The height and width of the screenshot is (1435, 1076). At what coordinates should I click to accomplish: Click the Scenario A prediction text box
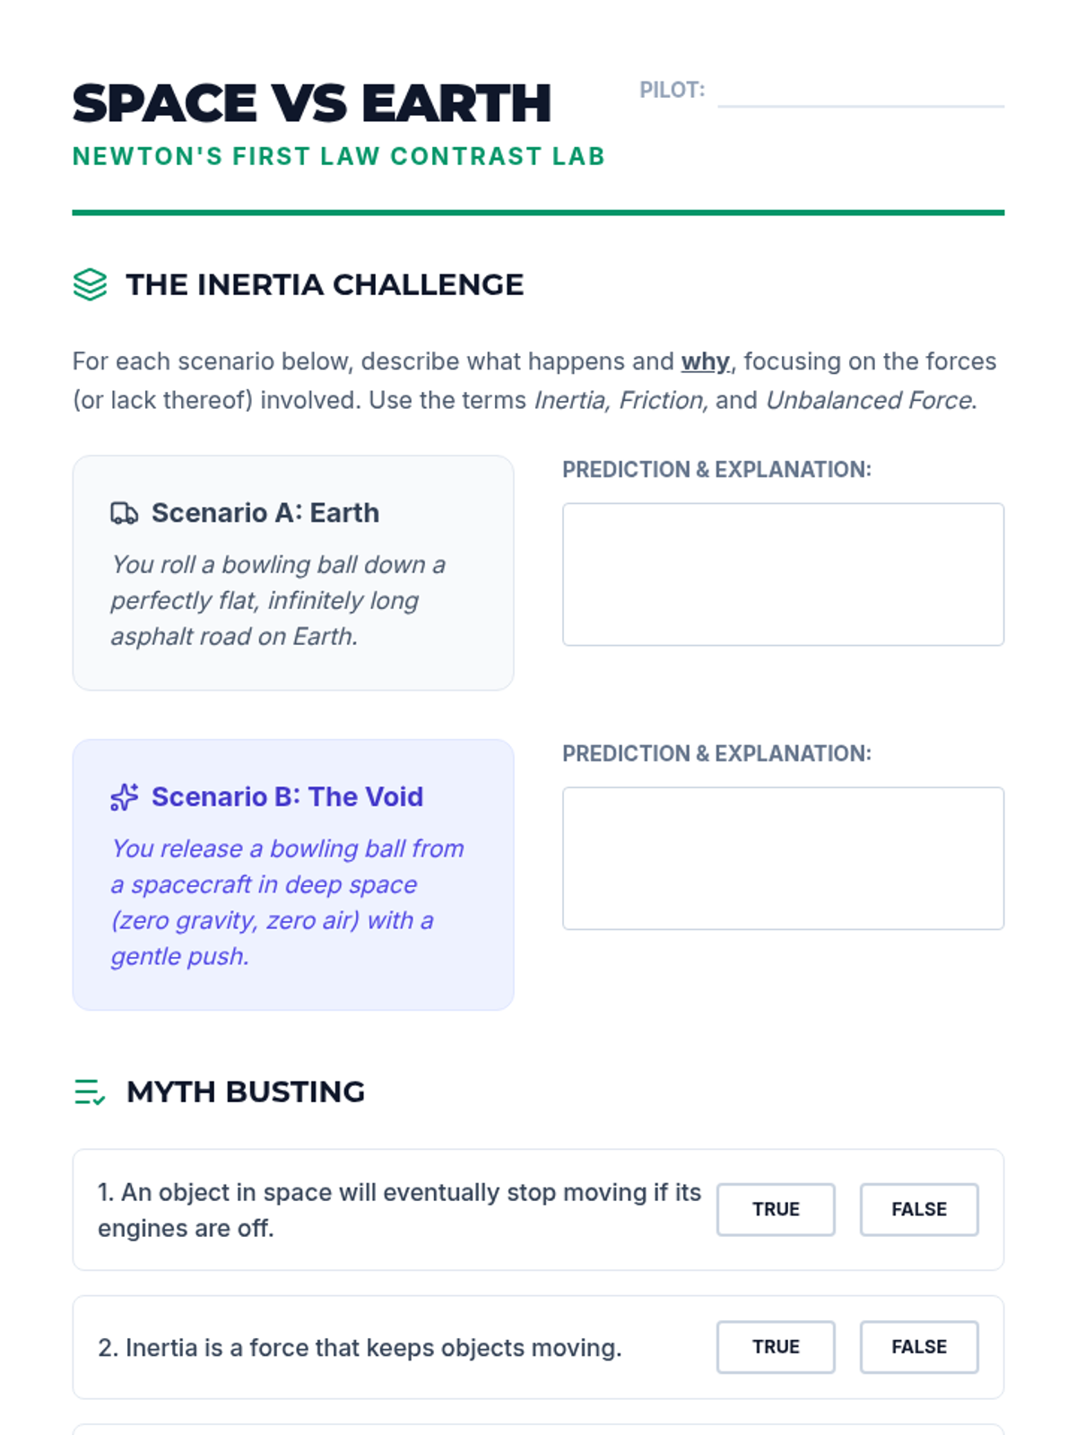tap(783, 574)
